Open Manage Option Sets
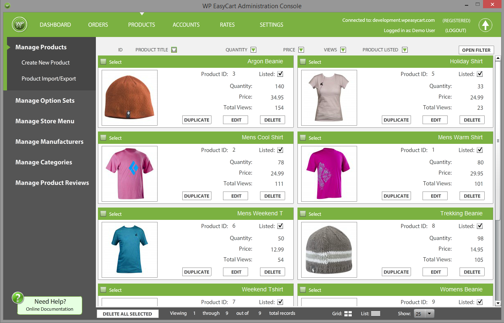This screenshot has height=323, width=504. (45, 101)
